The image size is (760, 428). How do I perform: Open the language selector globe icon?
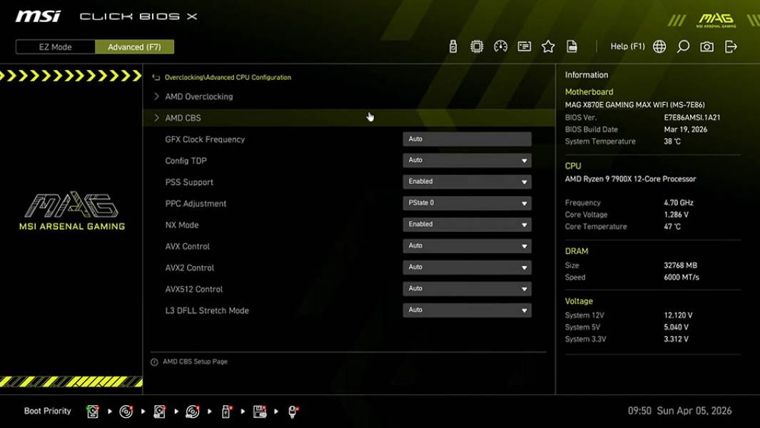click(659, 46)
